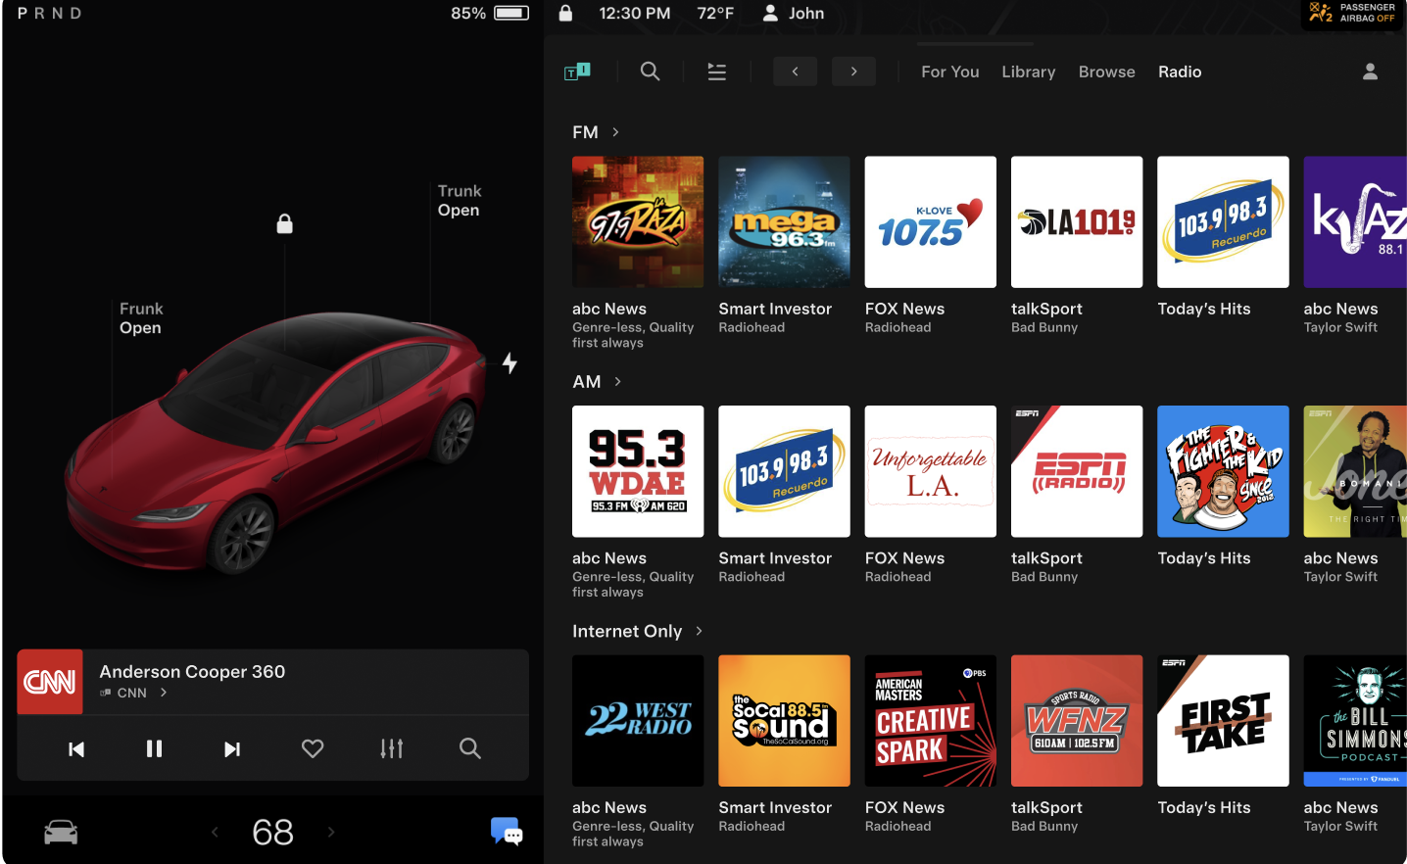Play the 97.9 La Raza station
This screenshot has height=864, width=1407.
coord(638,222)
